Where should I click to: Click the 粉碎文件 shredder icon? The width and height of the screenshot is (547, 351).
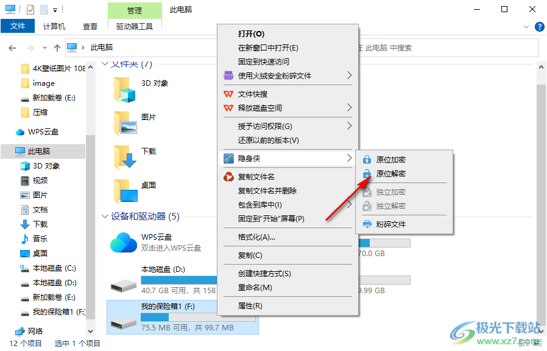(x=368, y=224)
